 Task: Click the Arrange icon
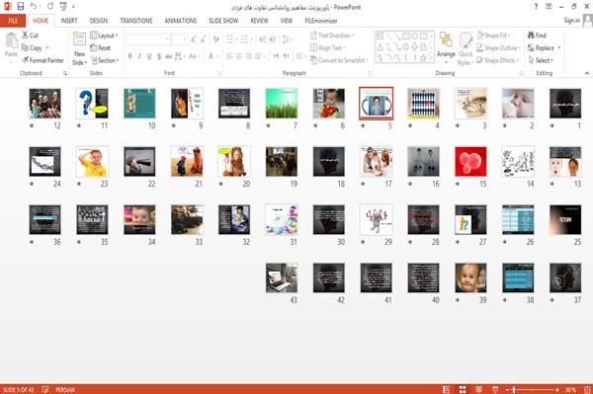pos(446,39)
